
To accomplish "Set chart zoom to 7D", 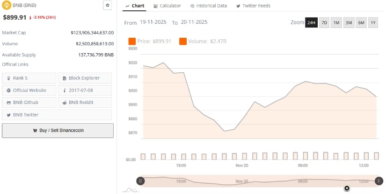I will point(324,23).
